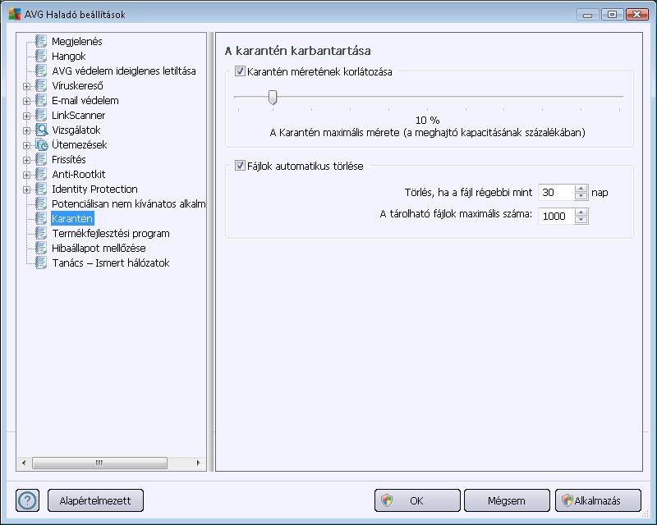Click the tree horizontal scrollbar thumb
Viewport: 657px width, 525px height.
point(99,463)
